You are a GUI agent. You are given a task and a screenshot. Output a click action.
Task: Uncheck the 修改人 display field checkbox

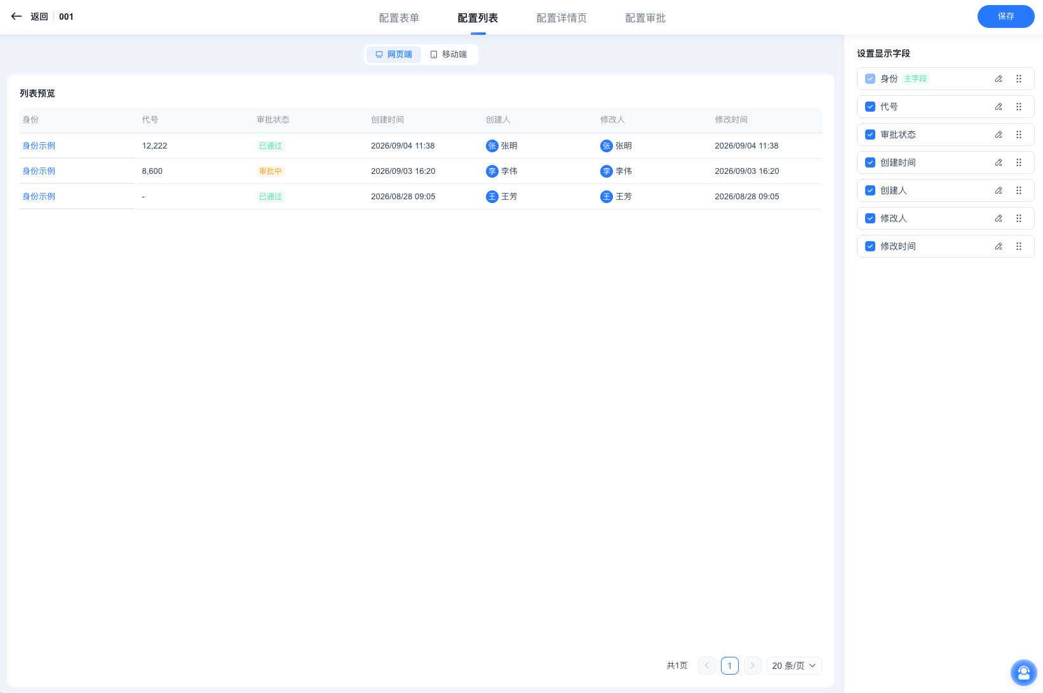[x=870, y=218]
